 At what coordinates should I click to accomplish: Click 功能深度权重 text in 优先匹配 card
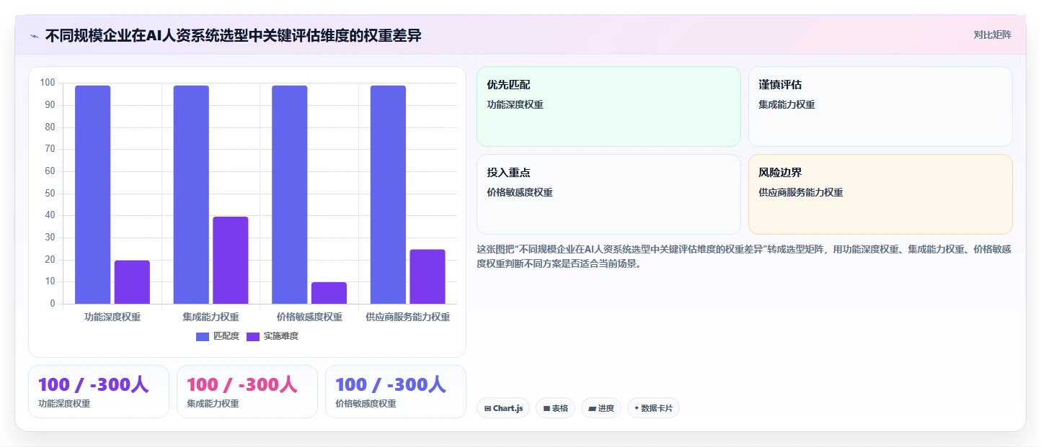pyautogui.click(x=515, y=104)
